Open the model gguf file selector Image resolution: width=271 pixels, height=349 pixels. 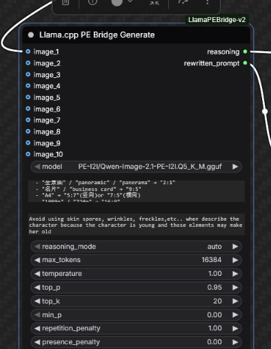136,166
